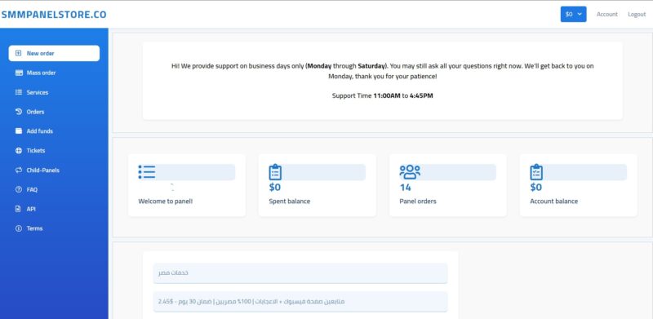
Task: Click the API document icon
Action: coord(18,209)
